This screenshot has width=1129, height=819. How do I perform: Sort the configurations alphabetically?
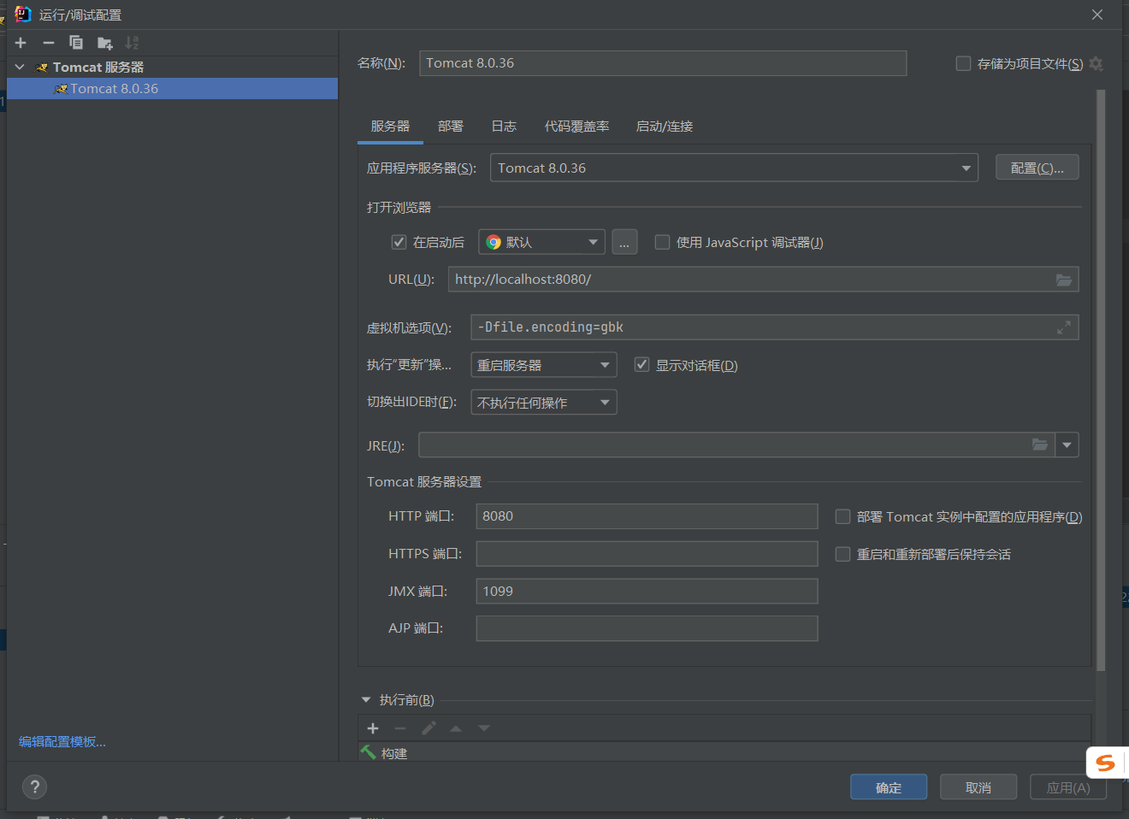(132, 43)
